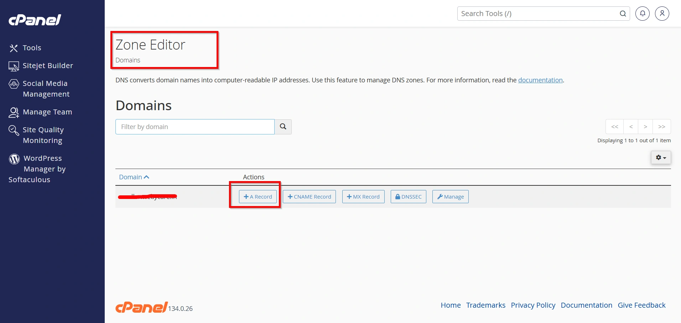Viewport: 681px width, 323px height.
Task: Click the + MX Record button
Action: point(363,197)
